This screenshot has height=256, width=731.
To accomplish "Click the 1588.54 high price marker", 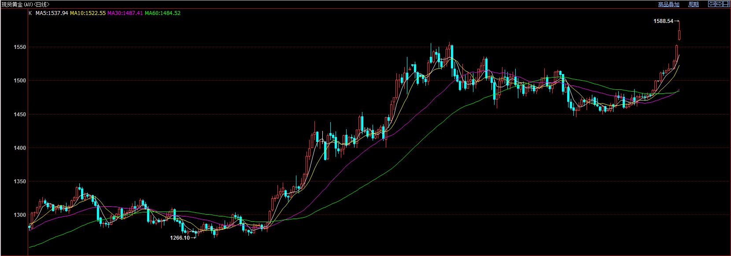I will (663, 21).
